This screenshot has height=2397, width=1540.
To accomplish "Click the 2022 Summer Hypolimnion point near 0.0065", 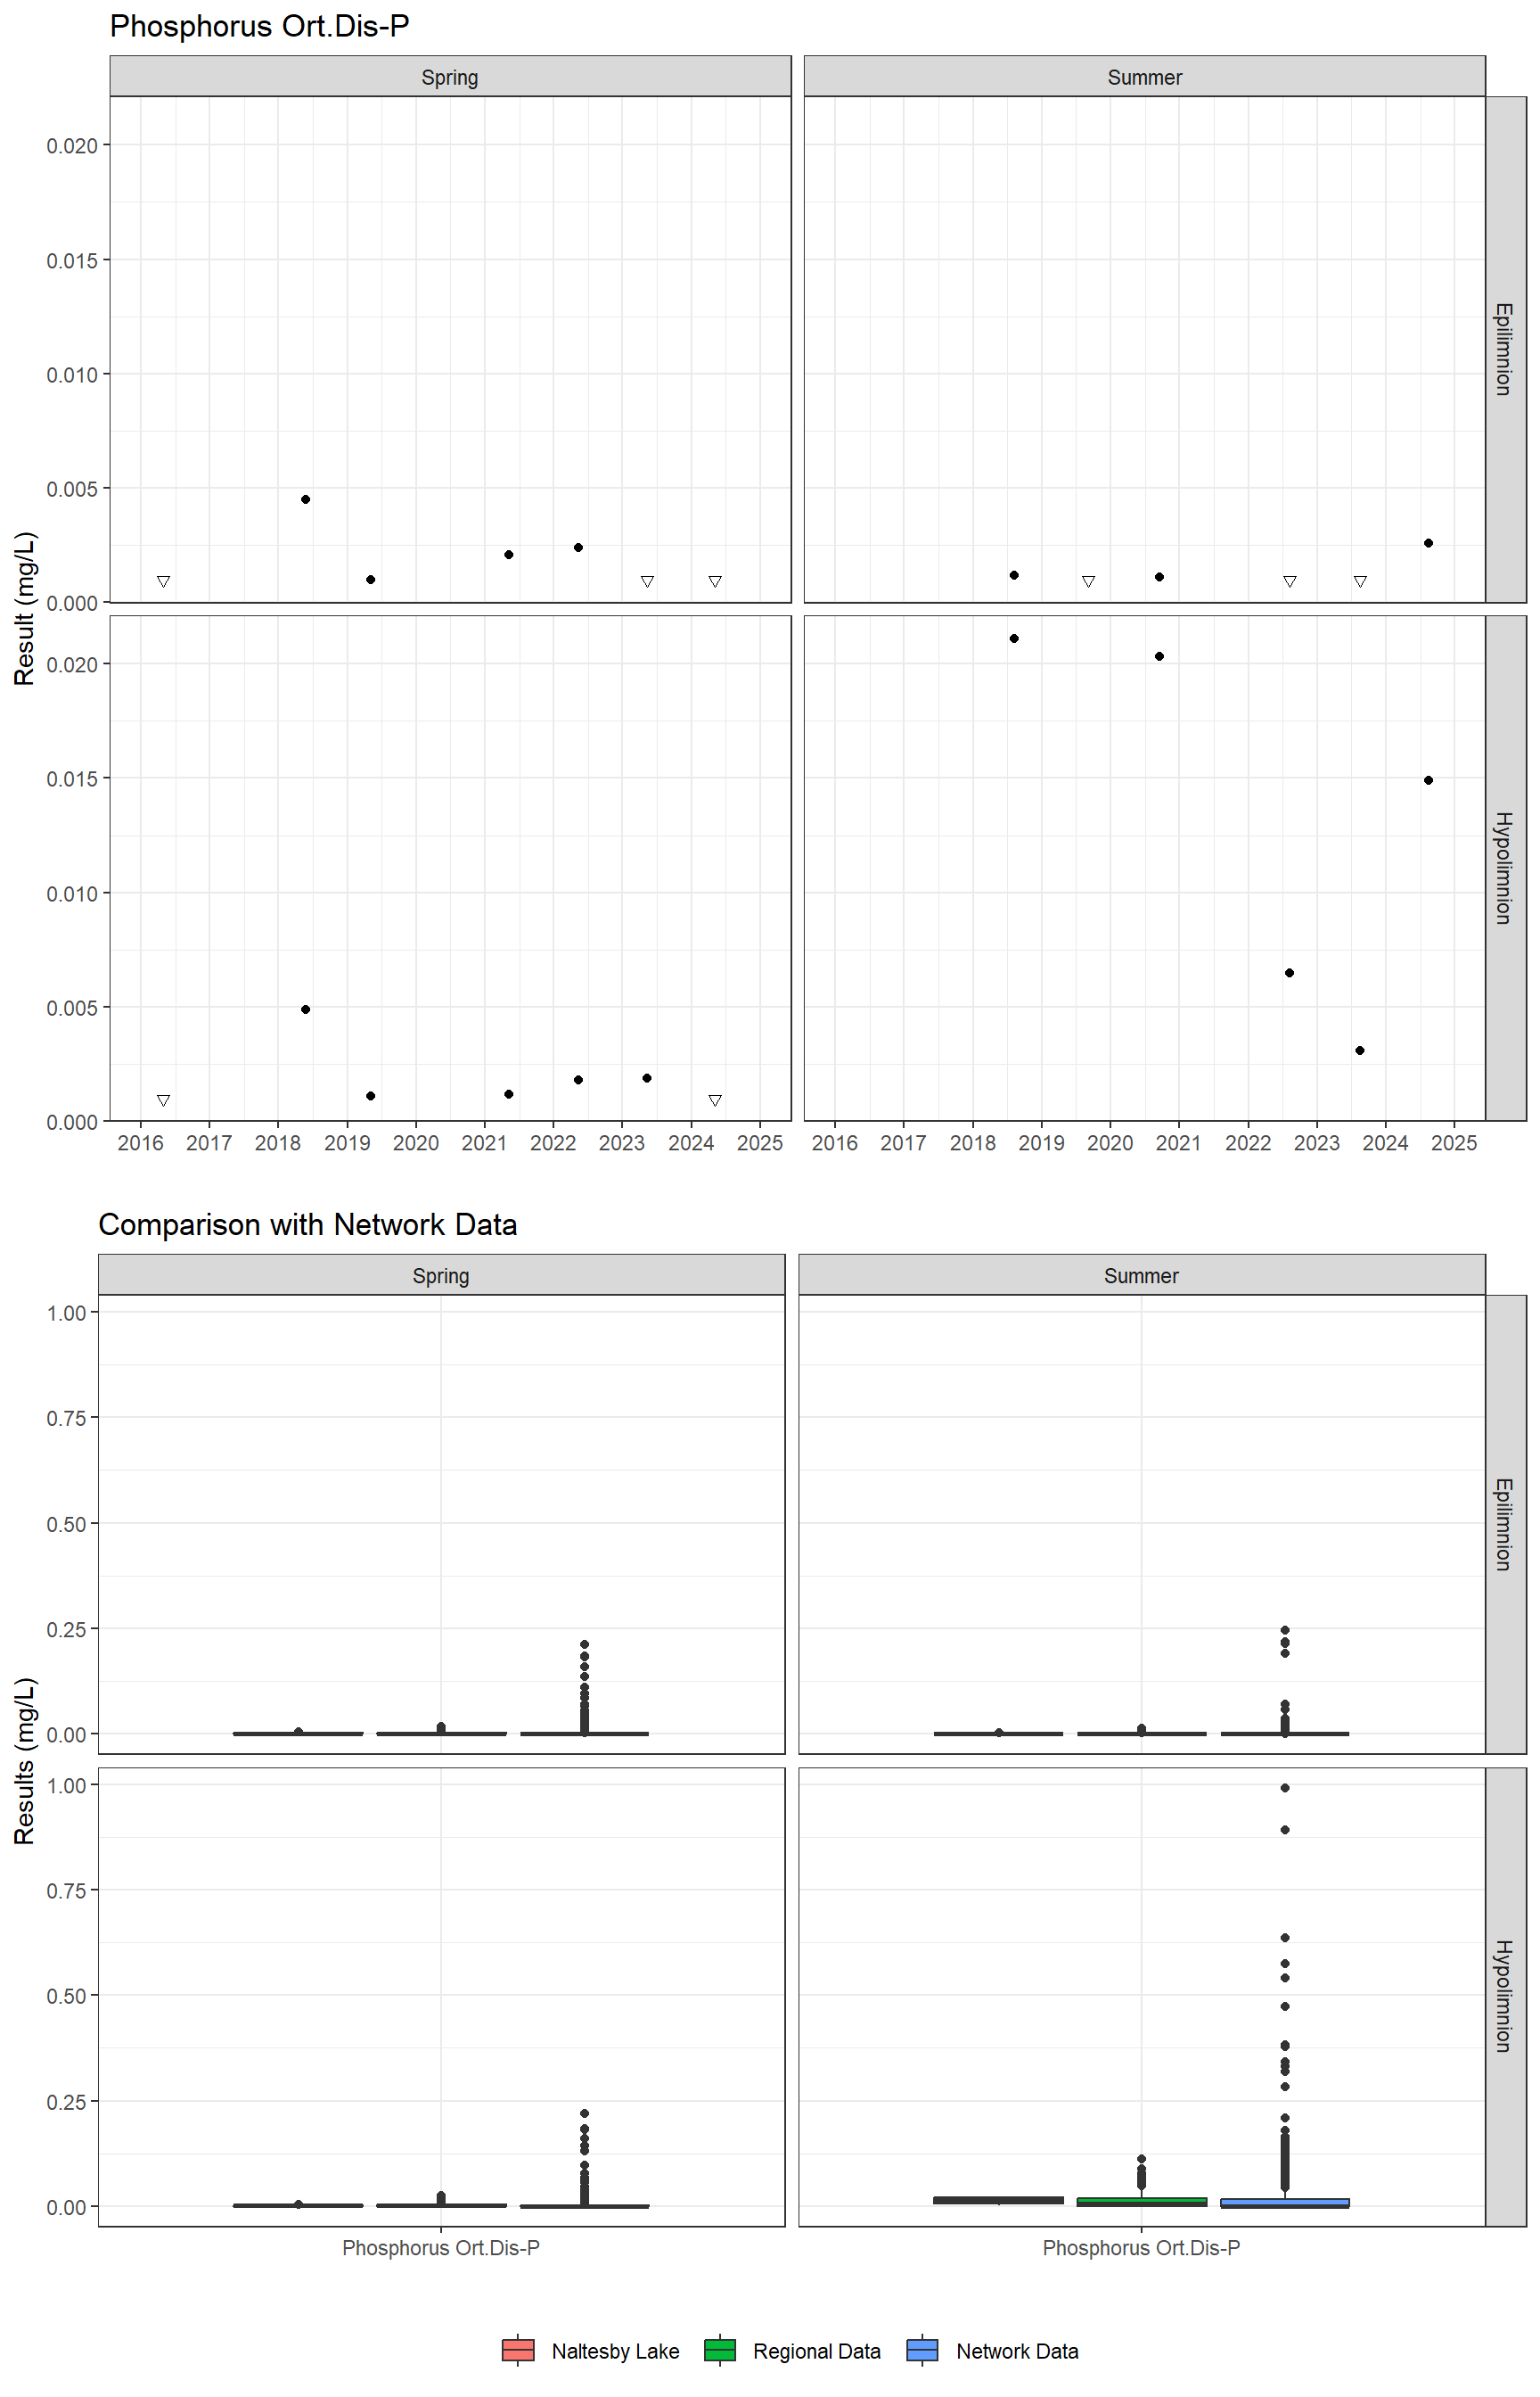I will point(1289,972).
